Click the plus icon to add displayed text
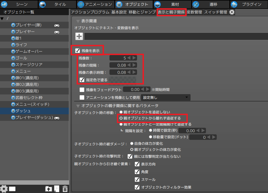Screen dimensions: 268x193 [79, 36]
